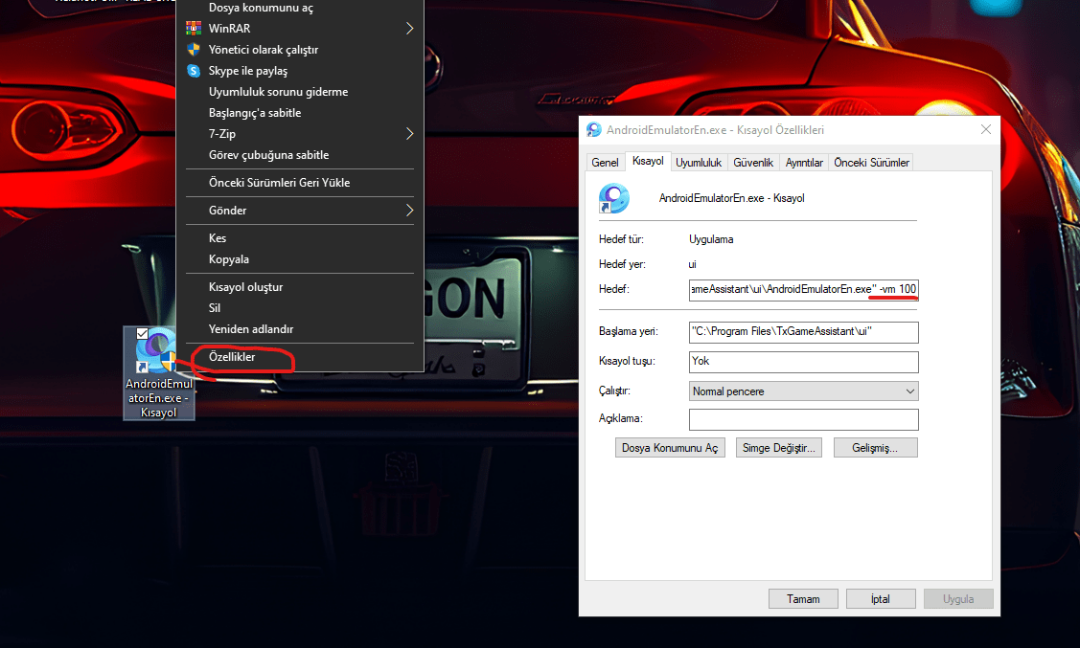The image size is (1080, 648).
Task: Open the Çalıştır Normal pencere dropdown
Action: coord(803,391)
